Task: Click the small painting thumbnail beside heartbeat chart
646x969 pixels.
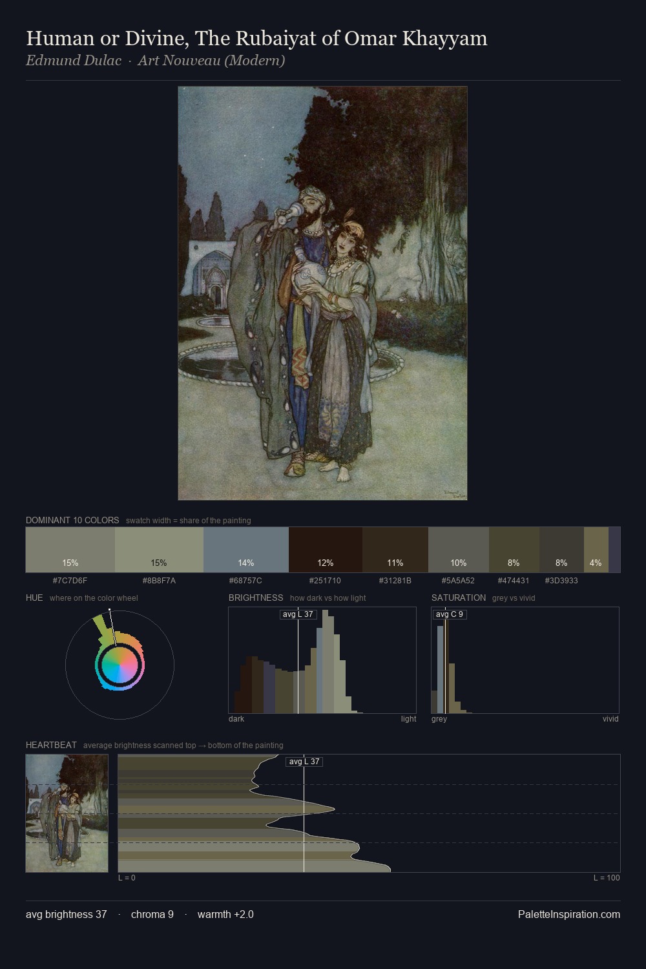Action: coord(67,813)
